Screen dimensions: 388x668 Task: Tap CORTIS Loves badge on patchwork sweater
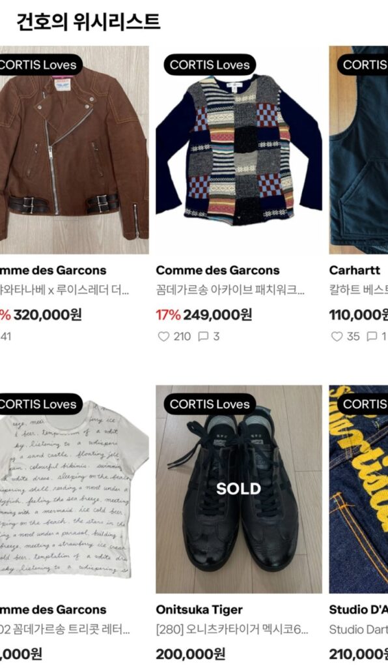210,65
